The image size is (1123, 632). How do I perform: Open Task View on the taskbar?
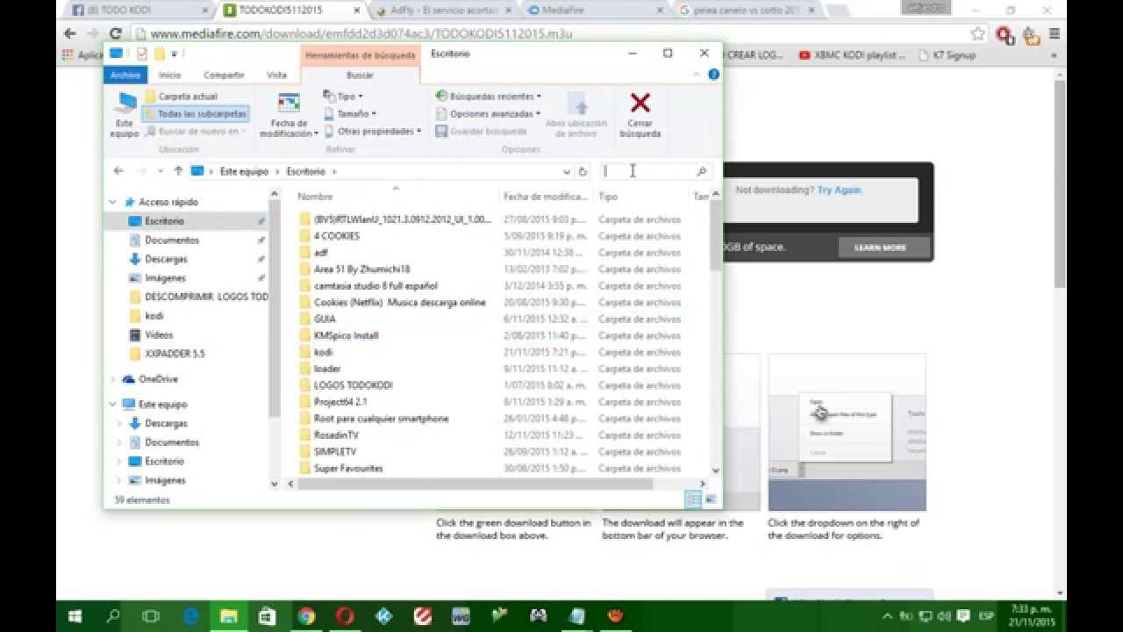click(x=151, y=616)
